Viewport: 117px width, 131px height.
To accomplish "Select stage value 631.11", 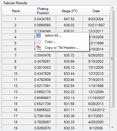I will coord(69,110).
